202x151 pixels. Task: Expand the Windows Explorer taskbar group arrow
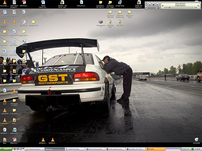click(x=43, y=149)
